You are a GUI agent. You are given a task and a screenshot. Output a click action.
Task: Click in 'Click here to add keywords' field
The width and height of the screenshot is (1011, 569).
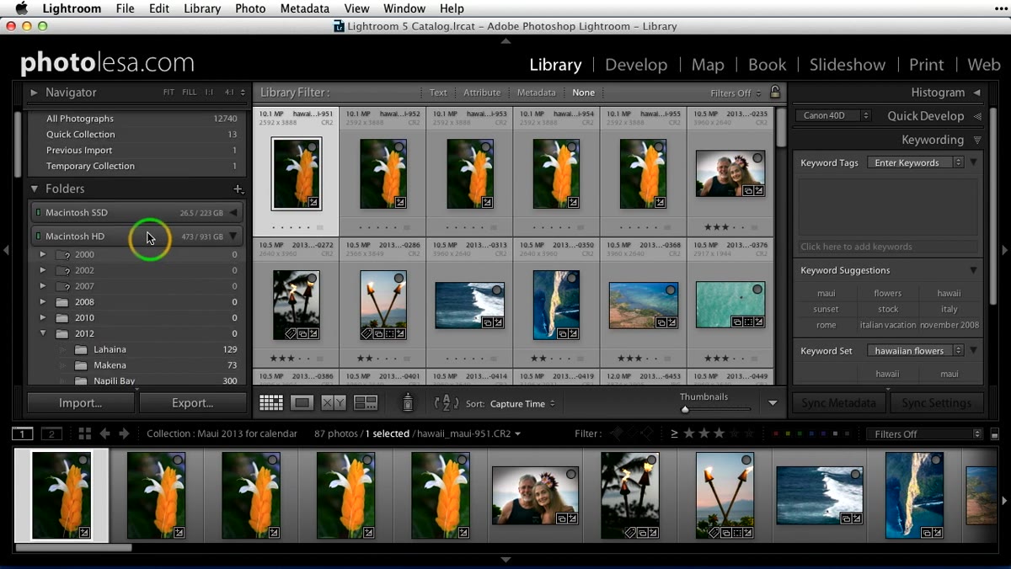click(888, 247)
